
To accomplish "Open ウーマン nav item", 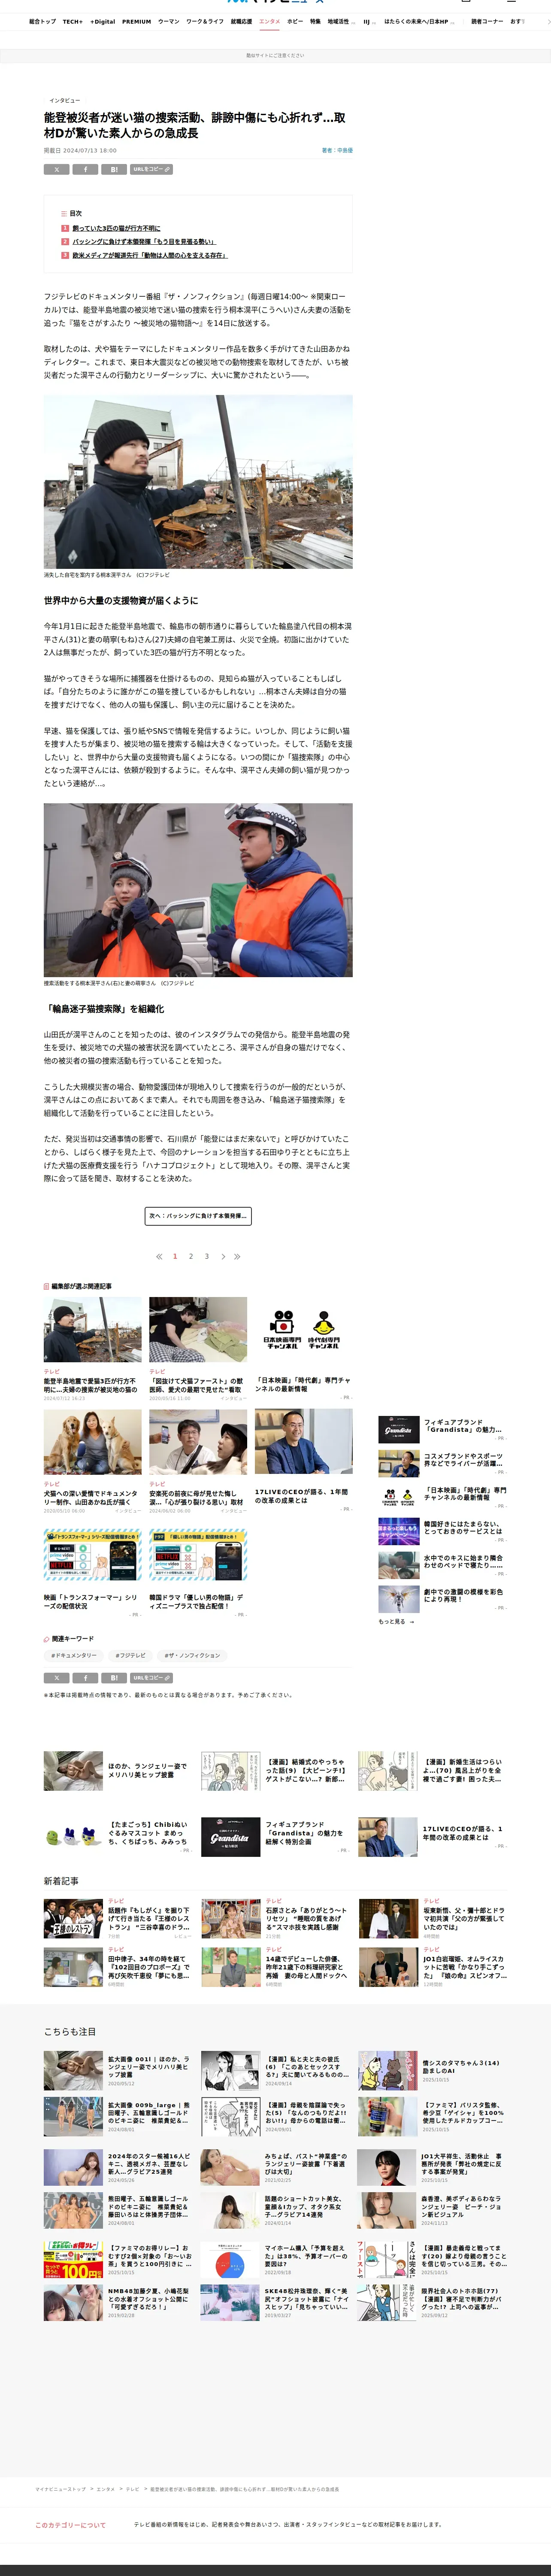I will [x=169, y=21].
